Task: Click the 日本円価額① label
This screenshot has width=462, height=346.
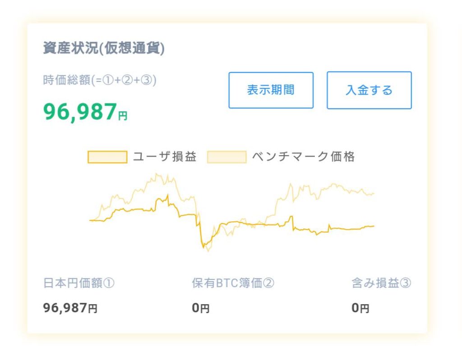Action: tap(79, 283)
